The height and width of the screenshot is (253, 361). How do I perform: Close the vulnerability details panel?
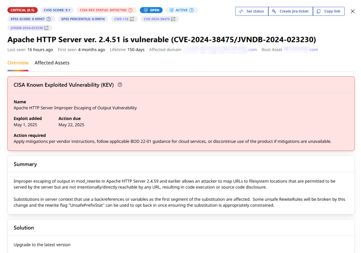[x=353, y=11]
